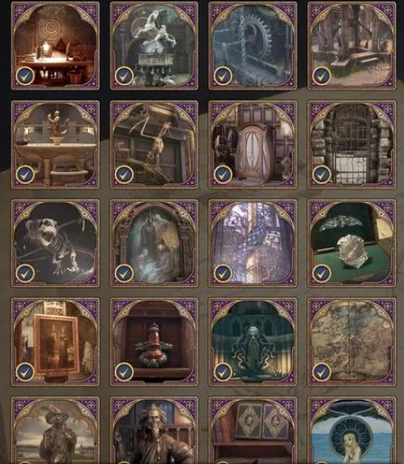Select the iron gate archway card
This screenshot has height=464, width=404.
pyautogui.click(x=352, y=144)
